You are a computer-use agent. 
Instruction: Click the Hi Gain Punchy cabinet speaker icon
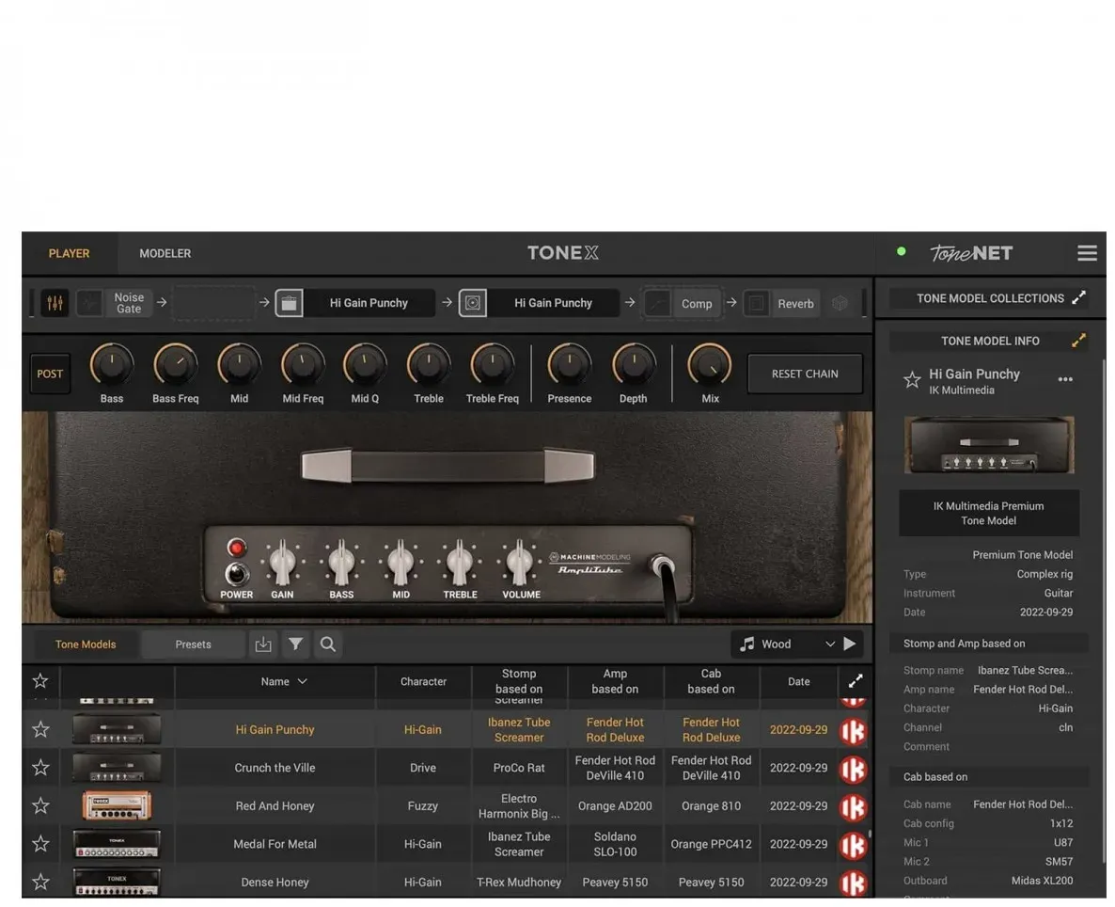473,303
